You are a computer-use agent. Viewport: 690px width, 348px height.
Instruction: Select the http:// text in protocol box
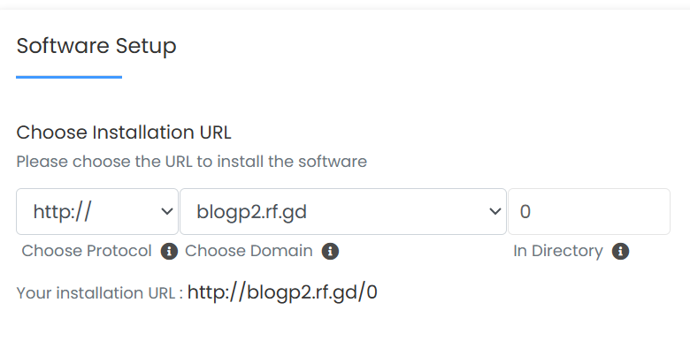[62, 212]
